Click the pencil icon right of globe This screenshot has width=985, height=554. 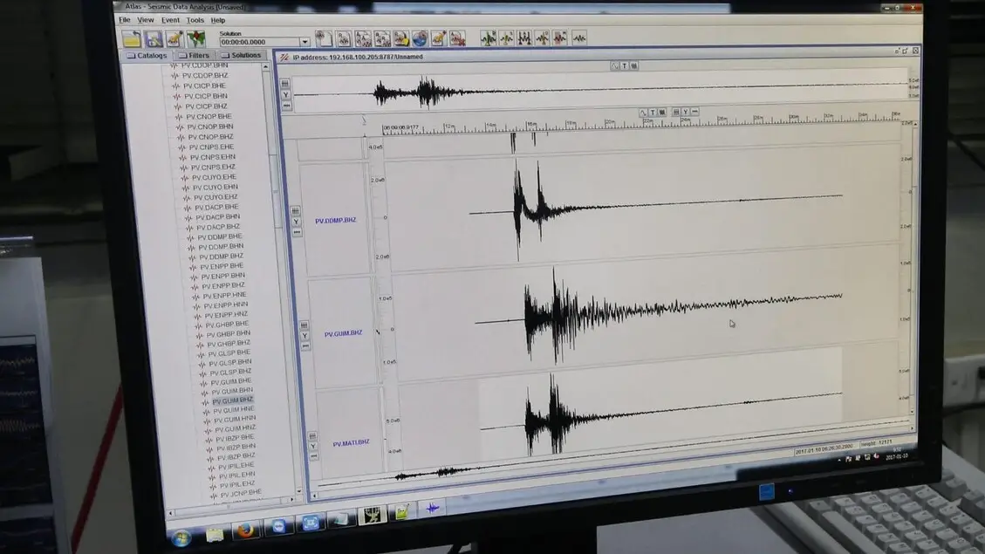tap(439, 39)
